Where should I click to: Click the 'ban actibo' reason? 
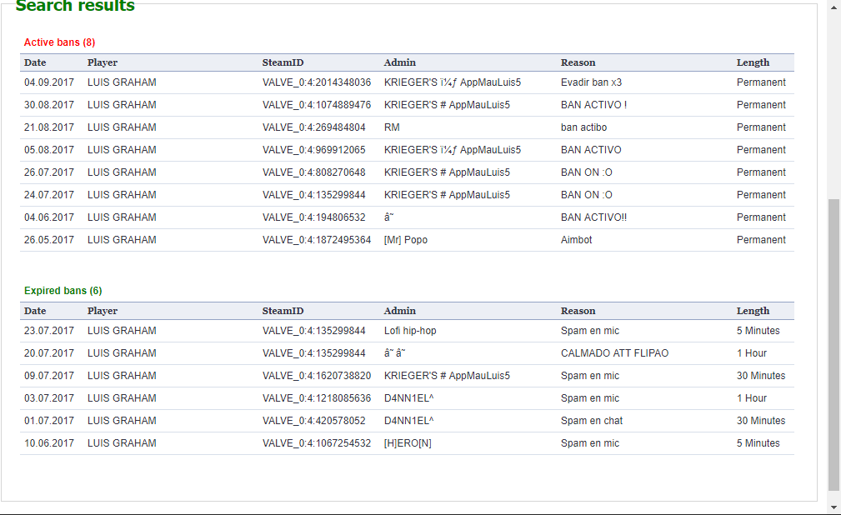click(583, 127)
